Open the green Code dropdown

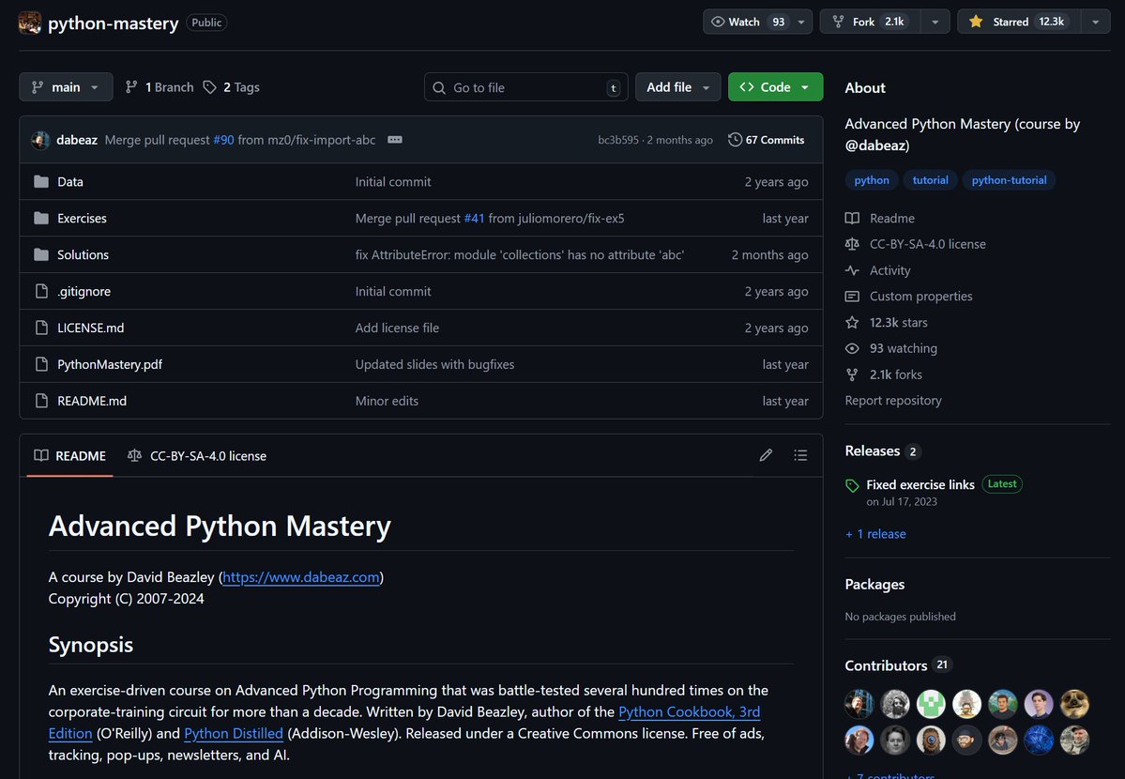point(775,87)
